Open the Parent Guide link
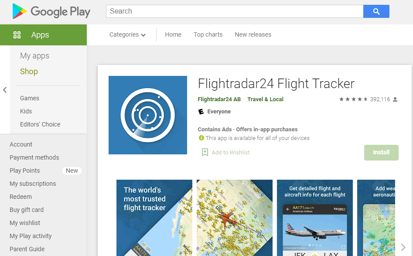This screenshot has height=256, width=413. pos(27,249)
